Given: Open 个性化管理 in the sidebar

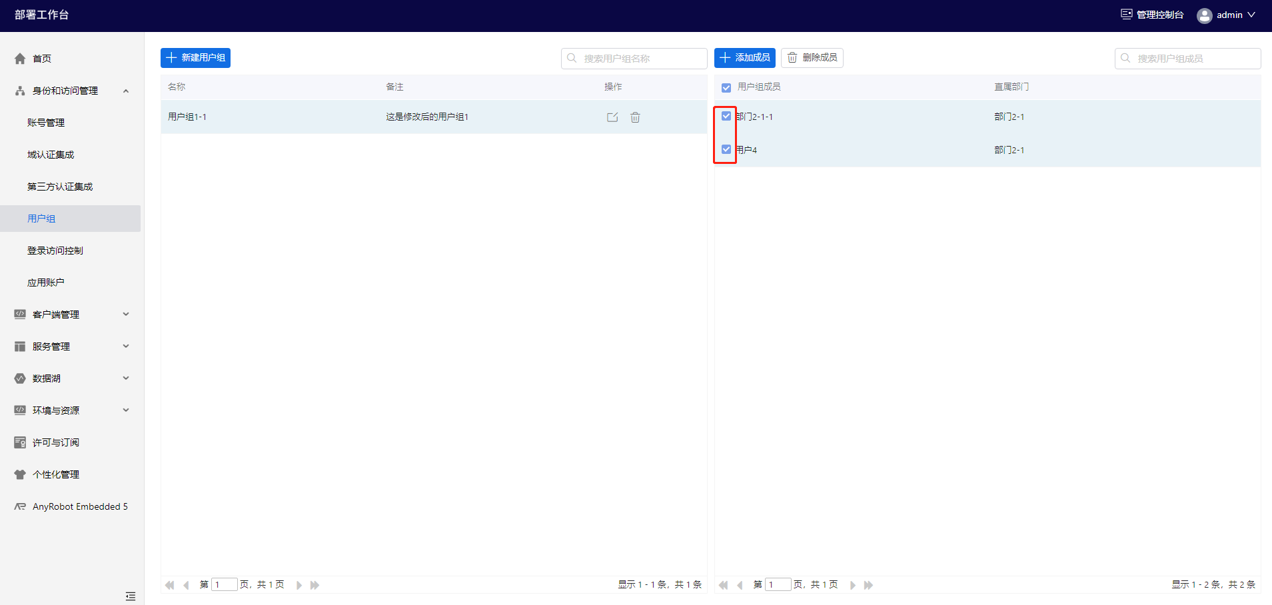Looking at the screenshot, I should tap(56, 474).
